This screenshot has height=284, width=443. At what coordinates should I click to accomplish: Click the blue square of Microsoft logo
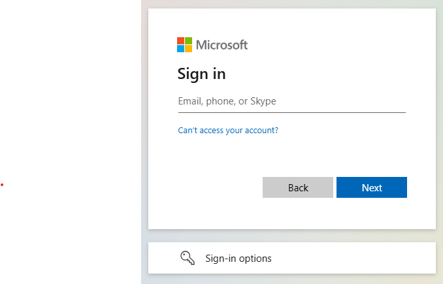click(181, 49)
